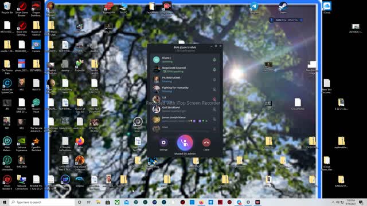
Task: Select the Recycle Bin desktop icon
Action: 7,7
